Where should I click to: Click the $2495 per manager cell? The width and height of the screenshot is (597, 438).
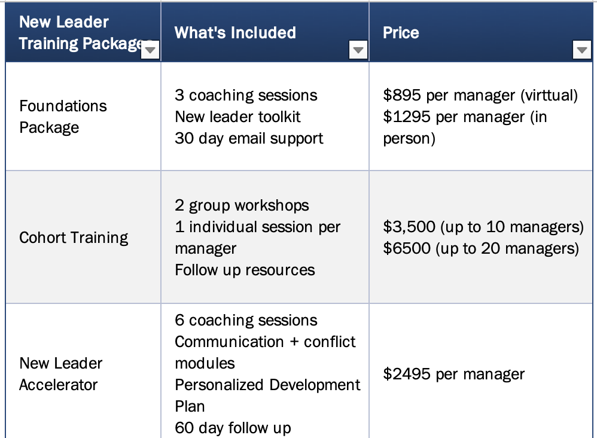pyautogui.click(x=481, y=372)
